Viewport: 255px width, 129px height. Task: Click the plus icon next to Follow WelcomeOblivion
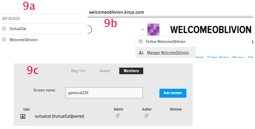pyautogui.click(x=141, y=42)
